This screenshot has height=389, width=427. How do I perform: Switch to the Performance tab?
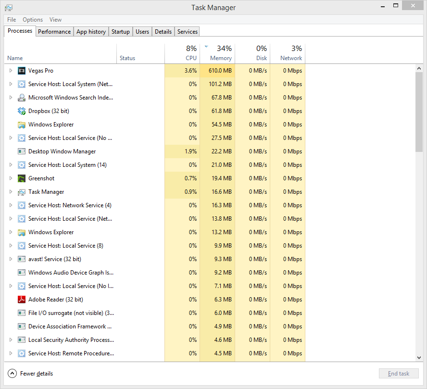54,32
